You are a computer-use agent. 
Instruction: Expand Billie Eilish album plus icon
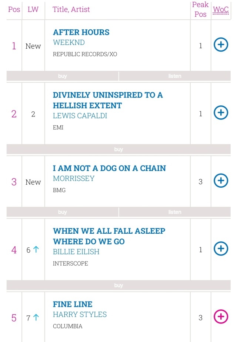[221, 249]
